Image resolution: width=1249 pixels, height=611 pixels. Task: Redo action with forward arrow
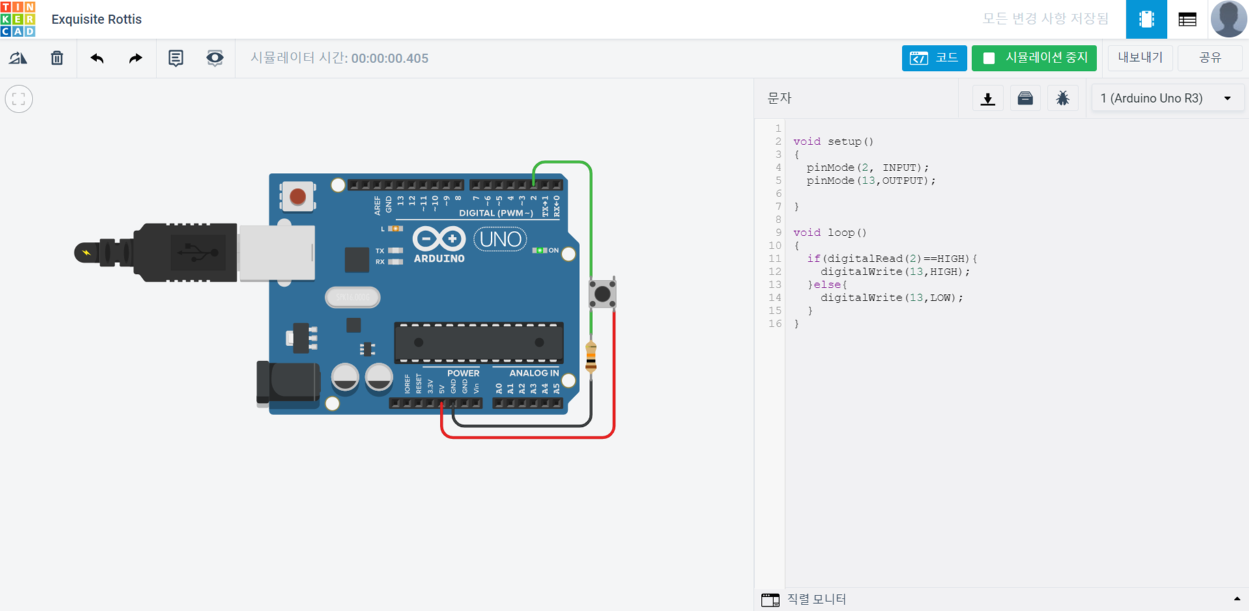135,58
